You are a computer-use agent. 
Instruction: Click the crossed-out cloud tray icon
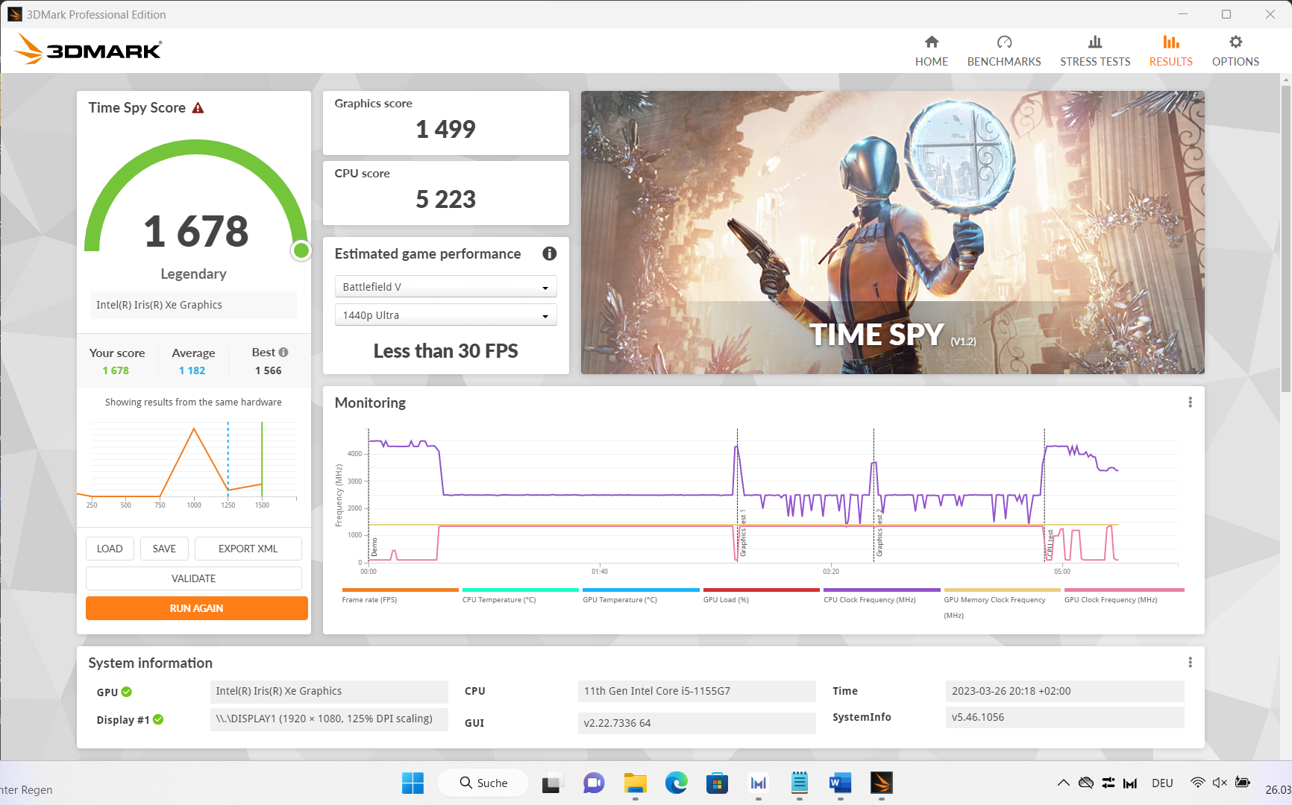click(1086, 783)
